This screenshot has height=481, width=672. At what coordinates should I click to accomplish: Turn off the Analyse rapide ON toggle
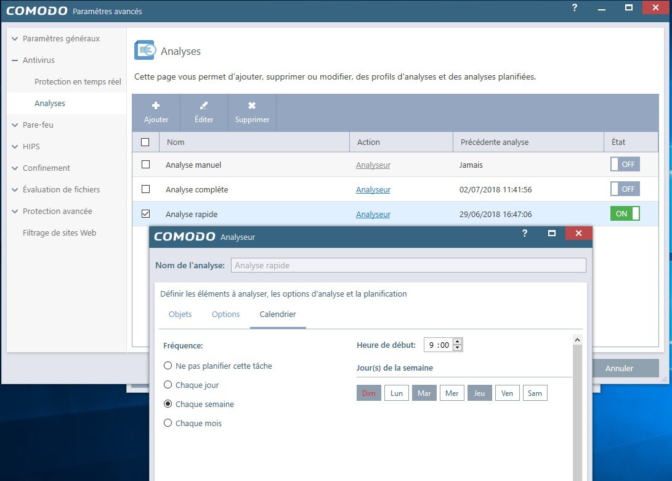pyautogui.click(x=625, y=214)
